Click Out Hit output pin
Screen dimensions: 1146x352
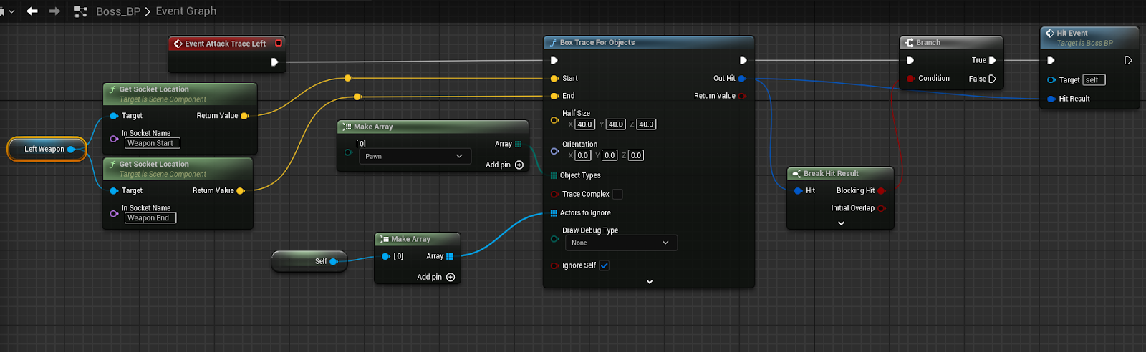[x=742, y=79]
